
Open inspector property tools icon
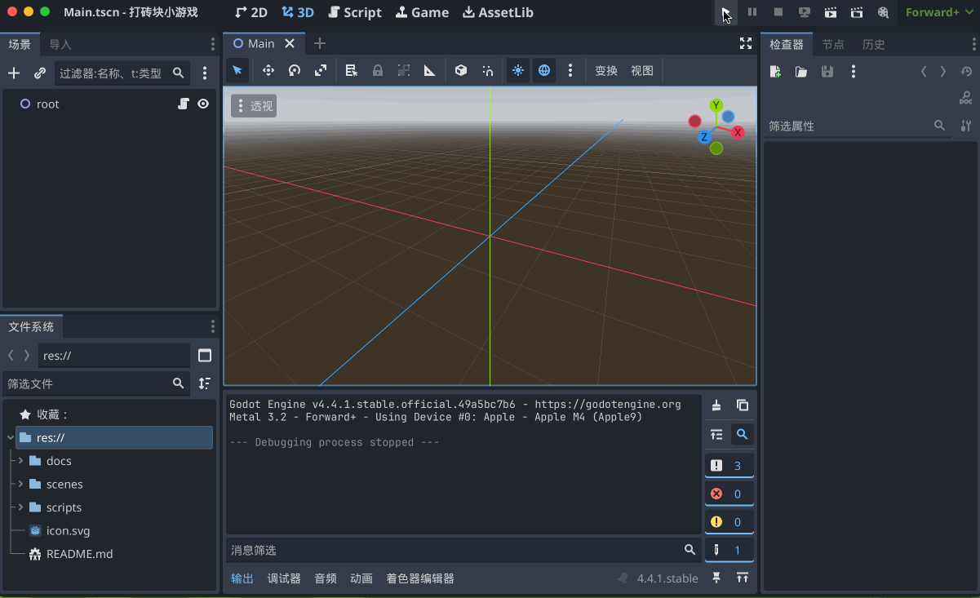tap(966, 126)
